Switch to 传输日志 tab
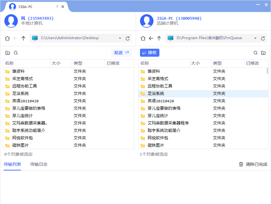Image resolution: width=271 pixels, height=204 pixels. click(x=39, y=164)
